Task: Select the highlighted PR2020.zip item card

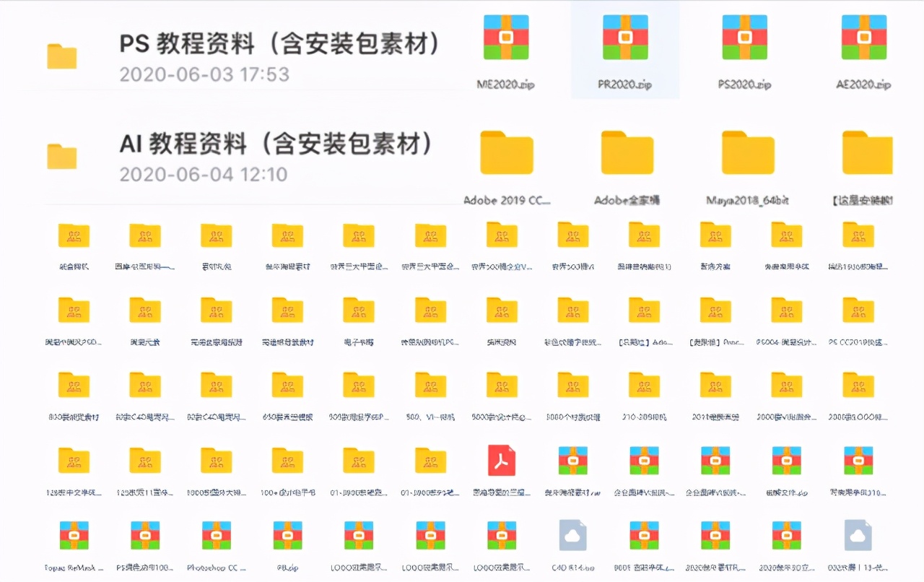Action: (624, 49)
